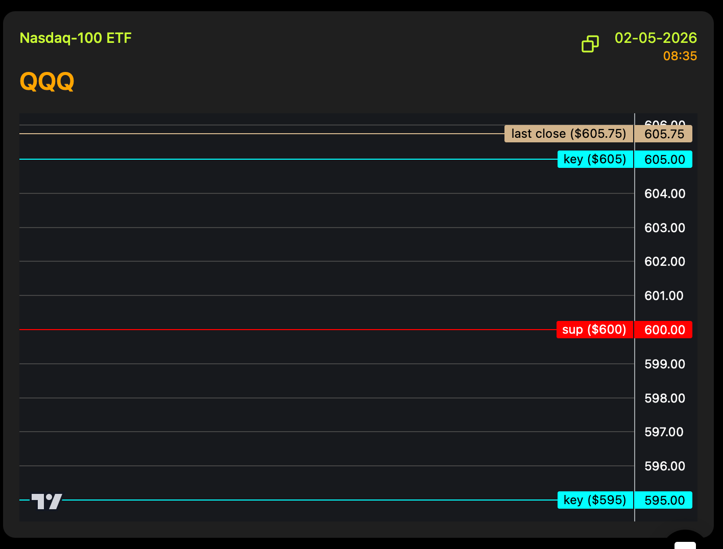723x549 pixels.
Task: Click the 595.00 cyan price tag
Action: point(664,500)
